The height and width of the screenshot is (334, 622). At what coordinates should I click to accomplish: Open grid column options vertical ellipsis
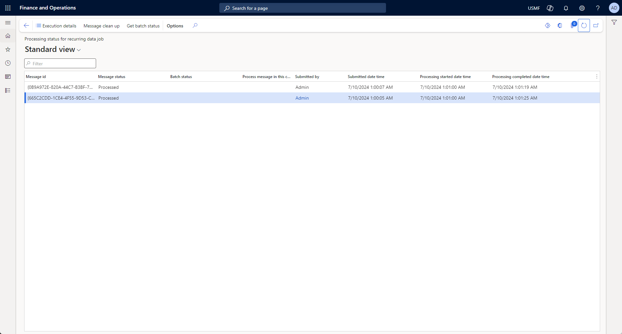pyautogui.click(x=597, y=76)
